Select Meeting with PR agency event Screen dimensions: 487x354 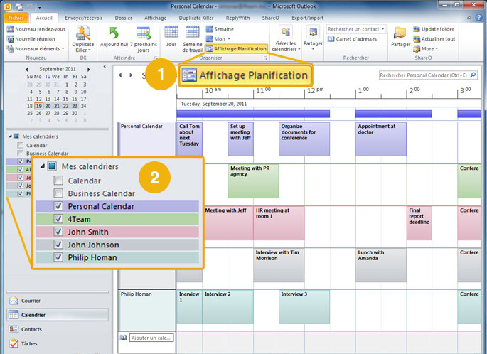tap(253, 181)
